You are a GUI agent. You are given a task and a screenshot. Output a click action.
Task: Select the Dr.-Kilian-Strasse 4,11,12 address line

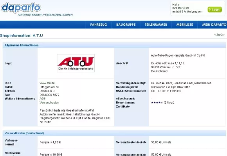coord(168,63)
